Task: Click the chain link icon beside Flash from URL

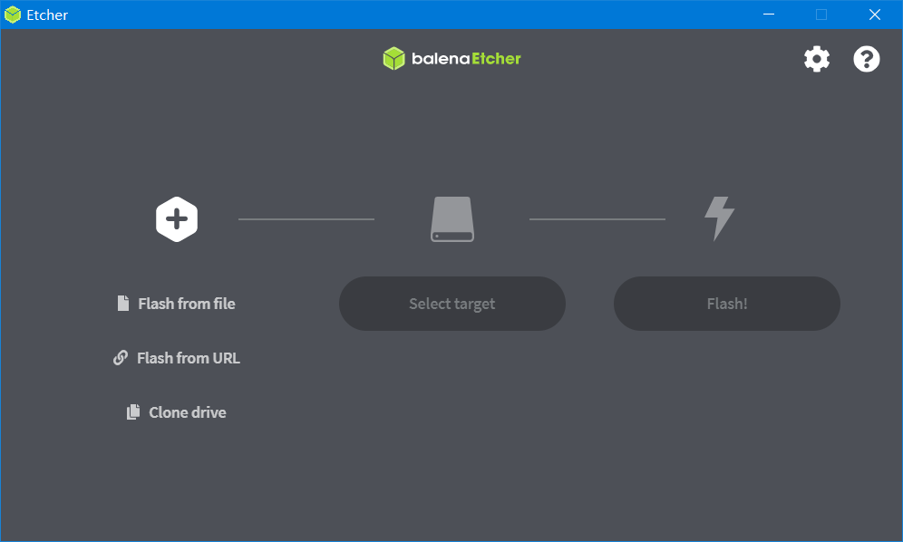Action: pos(121,358)
